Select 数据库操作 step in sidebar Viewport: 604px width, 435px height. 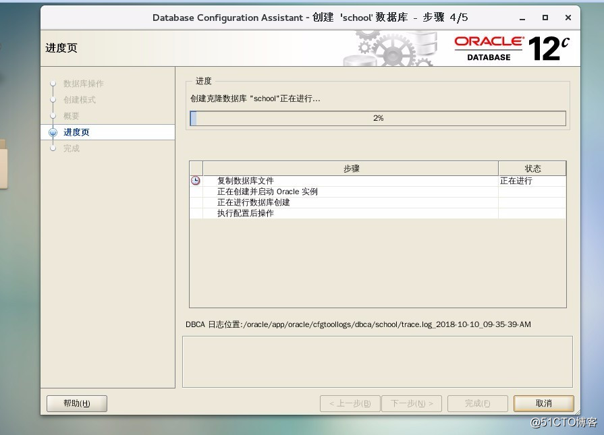[83, 84]
